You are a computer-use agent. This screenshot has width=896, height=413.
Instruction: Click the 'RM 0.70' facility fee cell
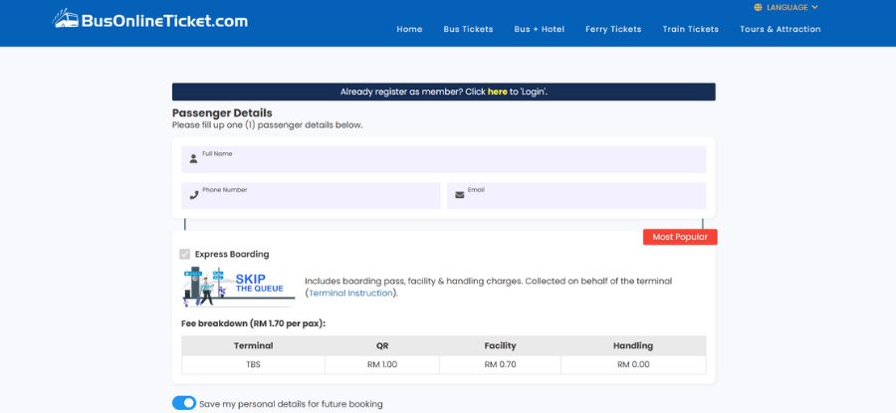[x=500, y=364]
